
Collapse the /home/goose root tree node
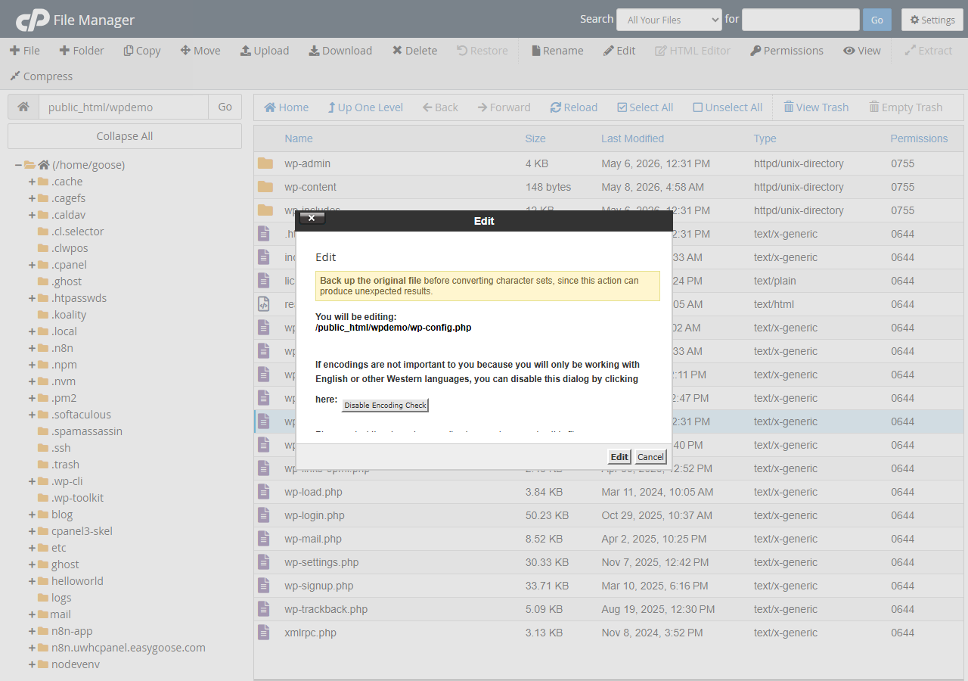tap(18, 165)
